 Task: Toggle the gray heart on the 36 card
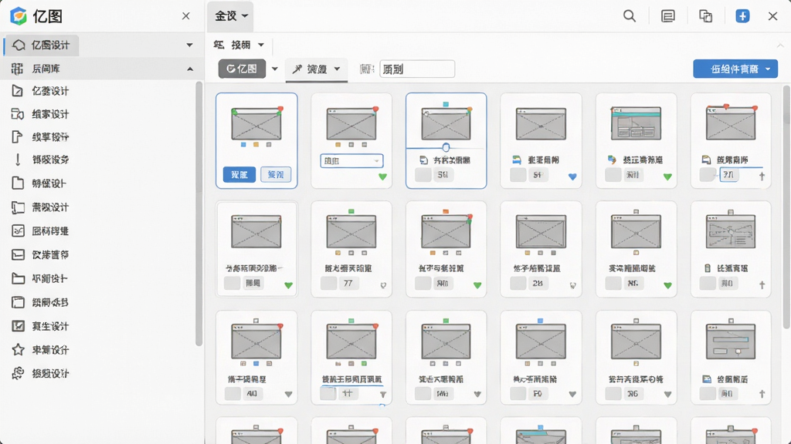point(667,394)
